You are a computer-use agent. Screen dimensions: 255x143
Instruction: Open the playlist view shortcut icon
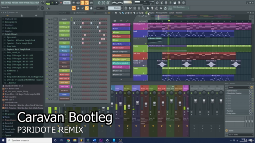[x=126, y=8]
